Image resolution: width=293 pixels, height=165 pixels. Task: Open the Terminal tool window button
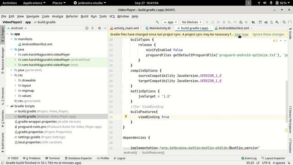tap(53, 158)
